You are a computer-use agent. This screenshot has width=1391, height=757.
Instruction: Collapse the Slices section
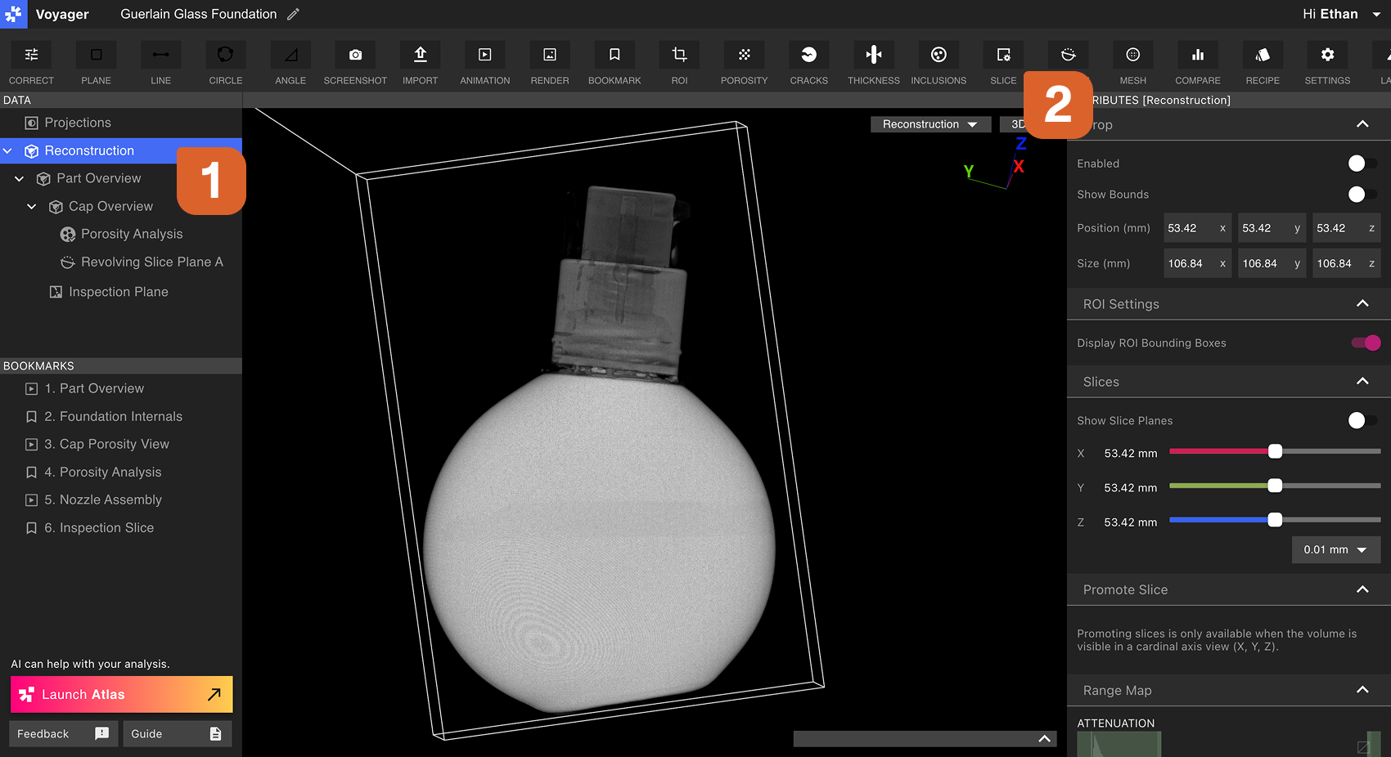pos(1362,381)
